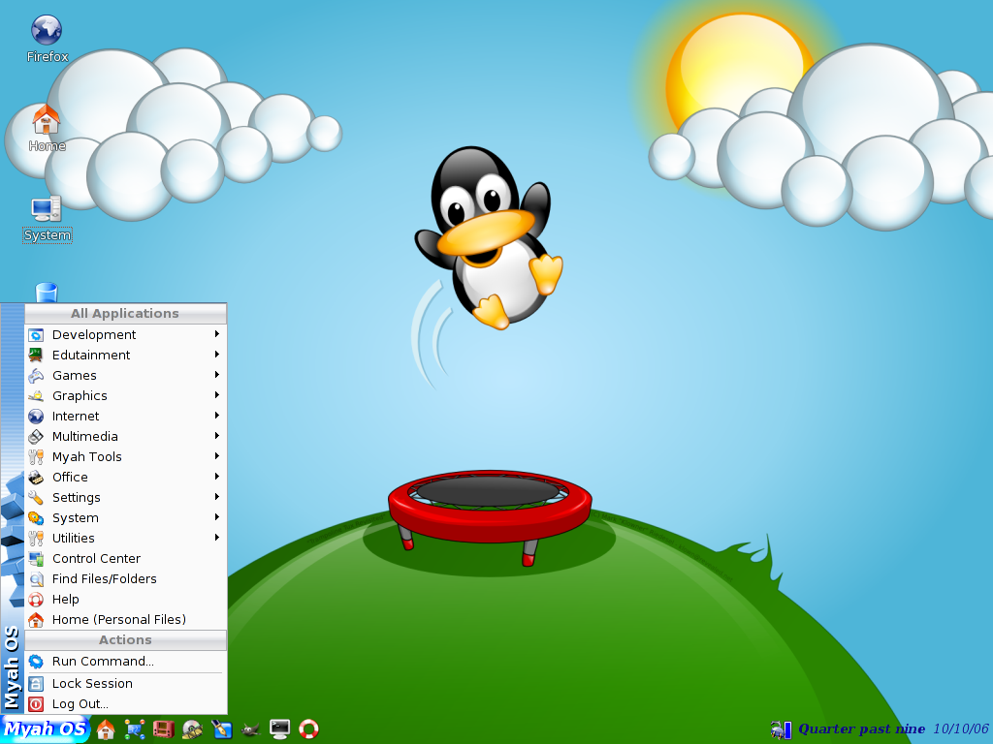Open the CD and film media icon
993x744 pixels.
[x=193, y=728]
